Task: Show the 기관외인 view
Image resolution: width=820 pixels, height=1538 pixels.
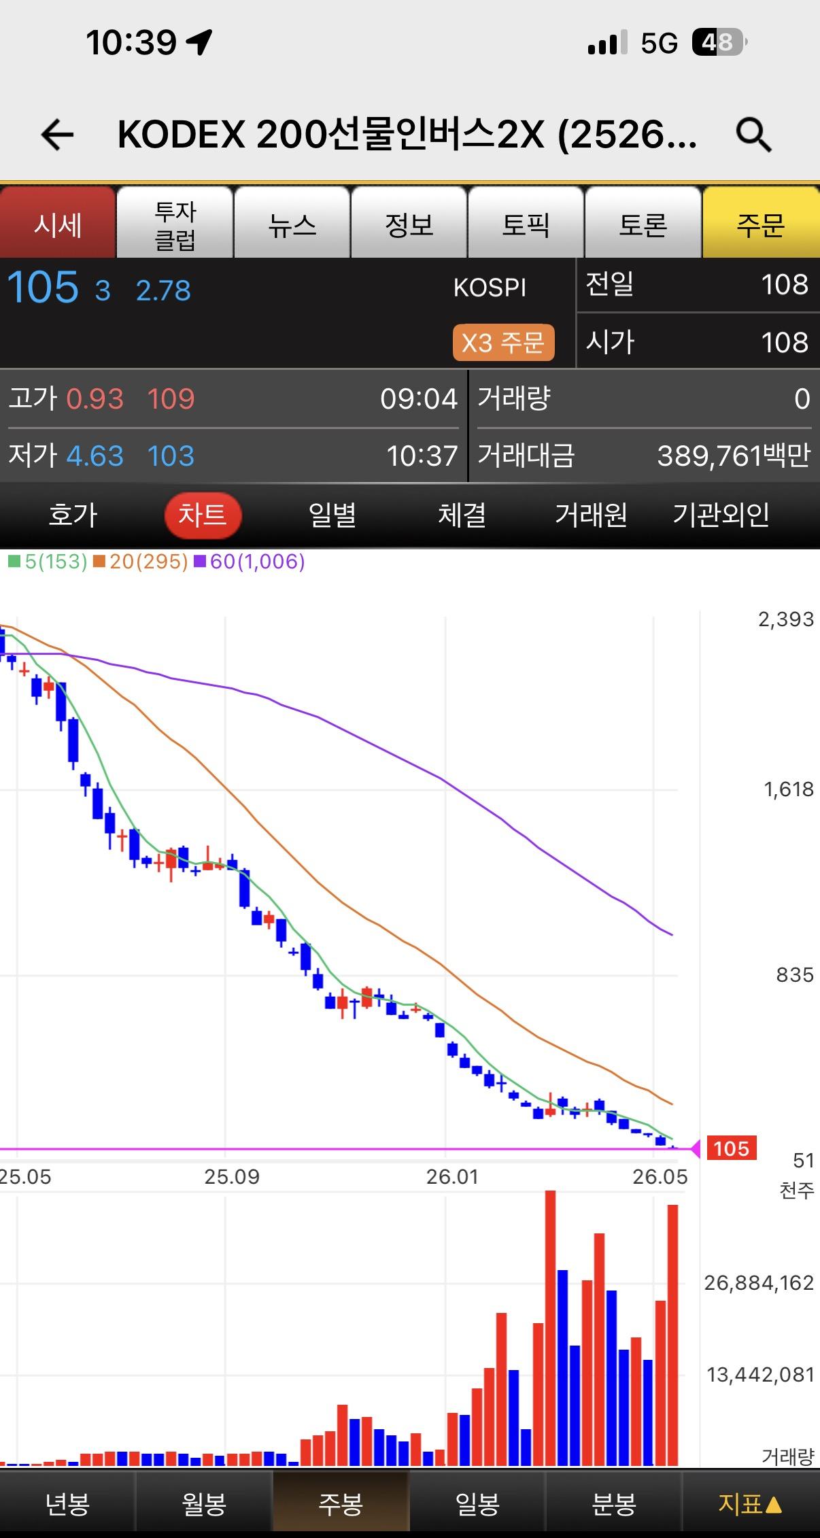Action: pyautogui.click(x=721, y=515)
